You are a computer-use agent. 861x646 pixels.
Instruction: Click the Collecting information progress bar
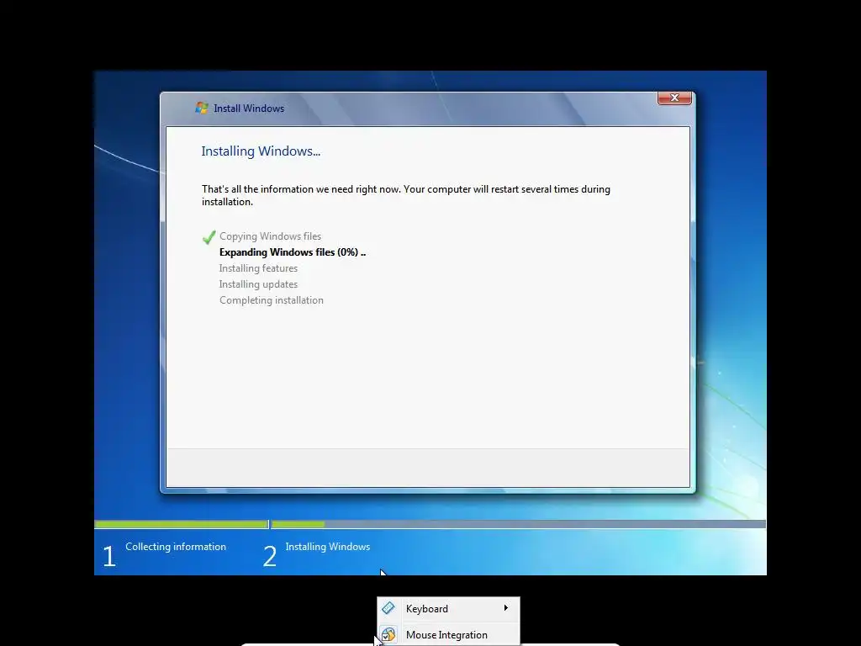point(182,524)
